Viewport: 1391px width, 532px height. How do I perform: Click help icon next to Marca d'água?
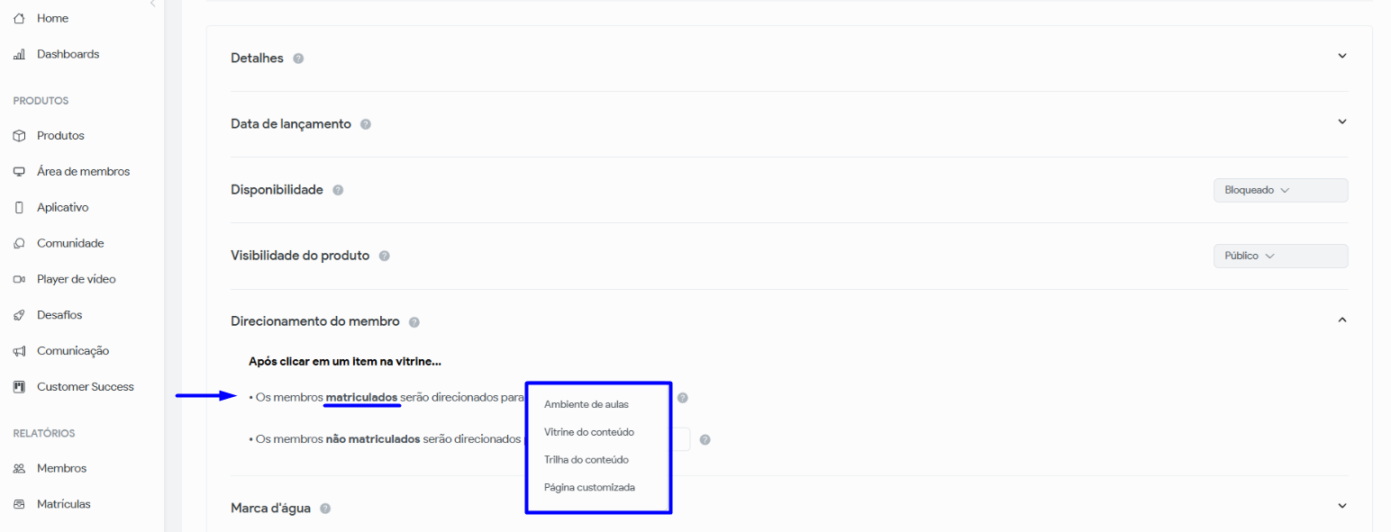point(325,509)
